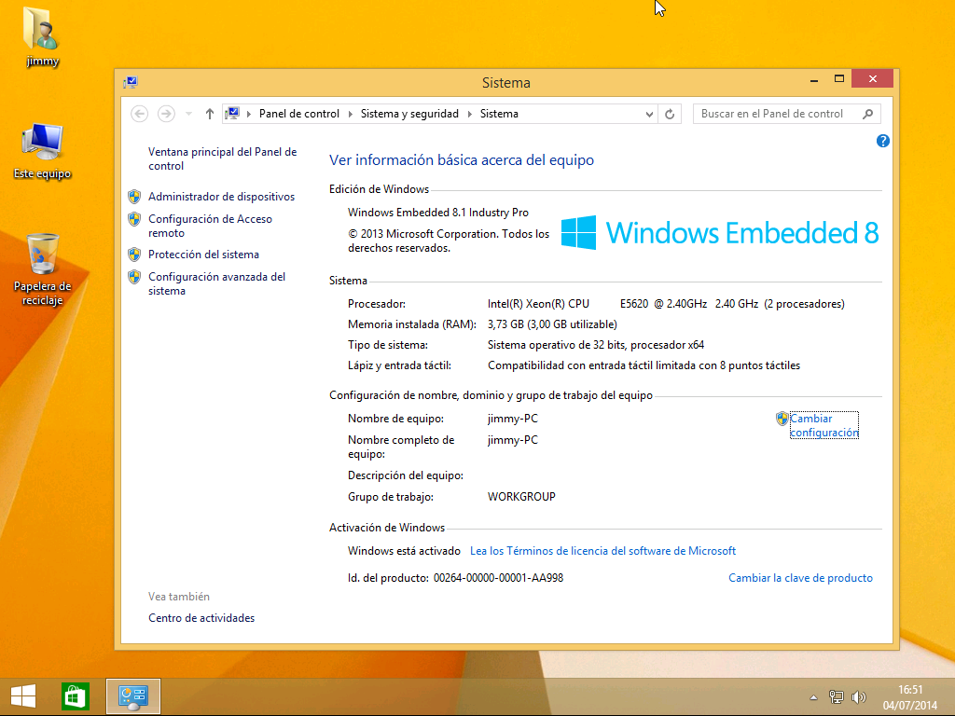Viewport: 955px width, 716px height.
Task: Open the Windows Start button
Action: coord(23,695)
